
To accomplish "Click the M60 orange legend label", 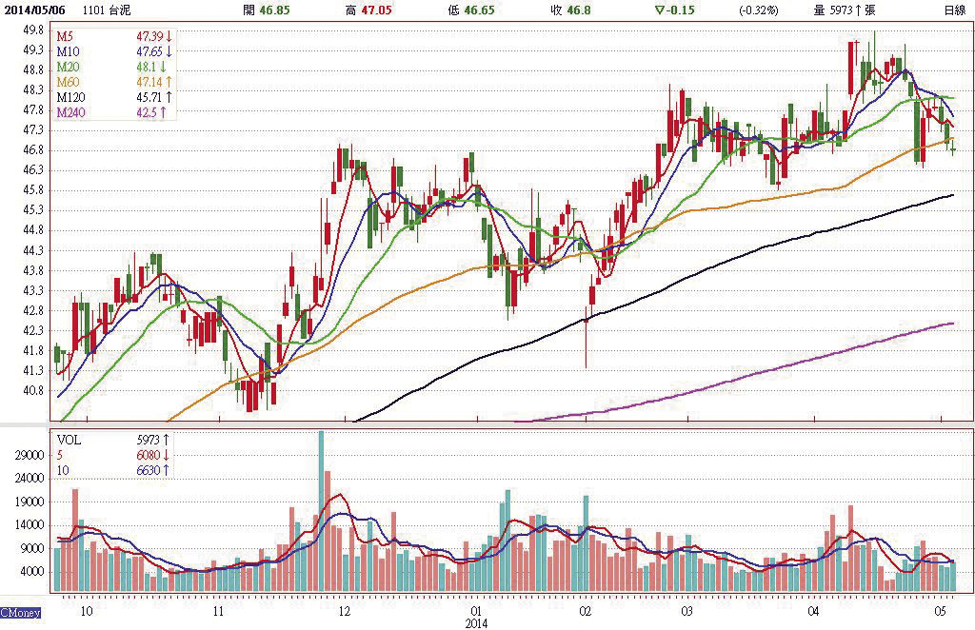I will pos(68,82).
